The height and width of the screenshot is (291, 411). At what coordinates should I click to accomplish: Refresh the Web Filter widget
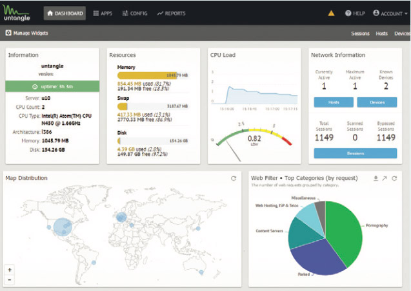coord(394,178)
